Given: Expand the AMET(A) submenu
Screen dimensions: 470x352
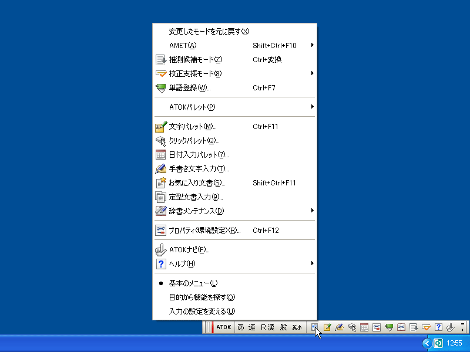Looking at the screenshot, I should [x=234, y=46].
